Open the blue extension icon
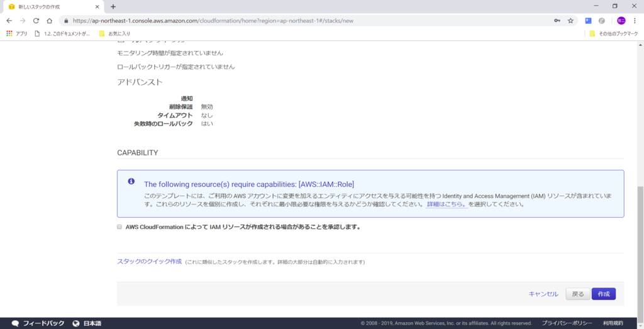644x329 pixels. (x=588, y=21)
